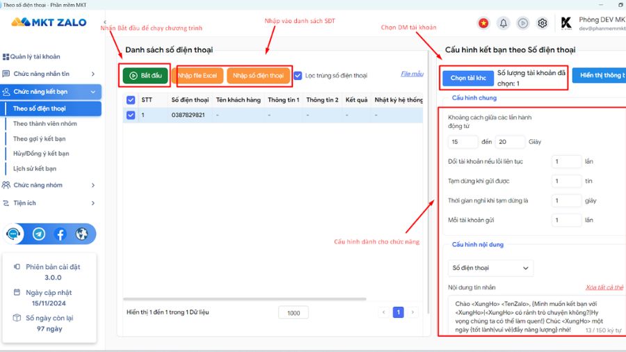Screen dimensions: 626x352
Task: Click the Chức năng nhóm people icon
Action: (6, 185)
